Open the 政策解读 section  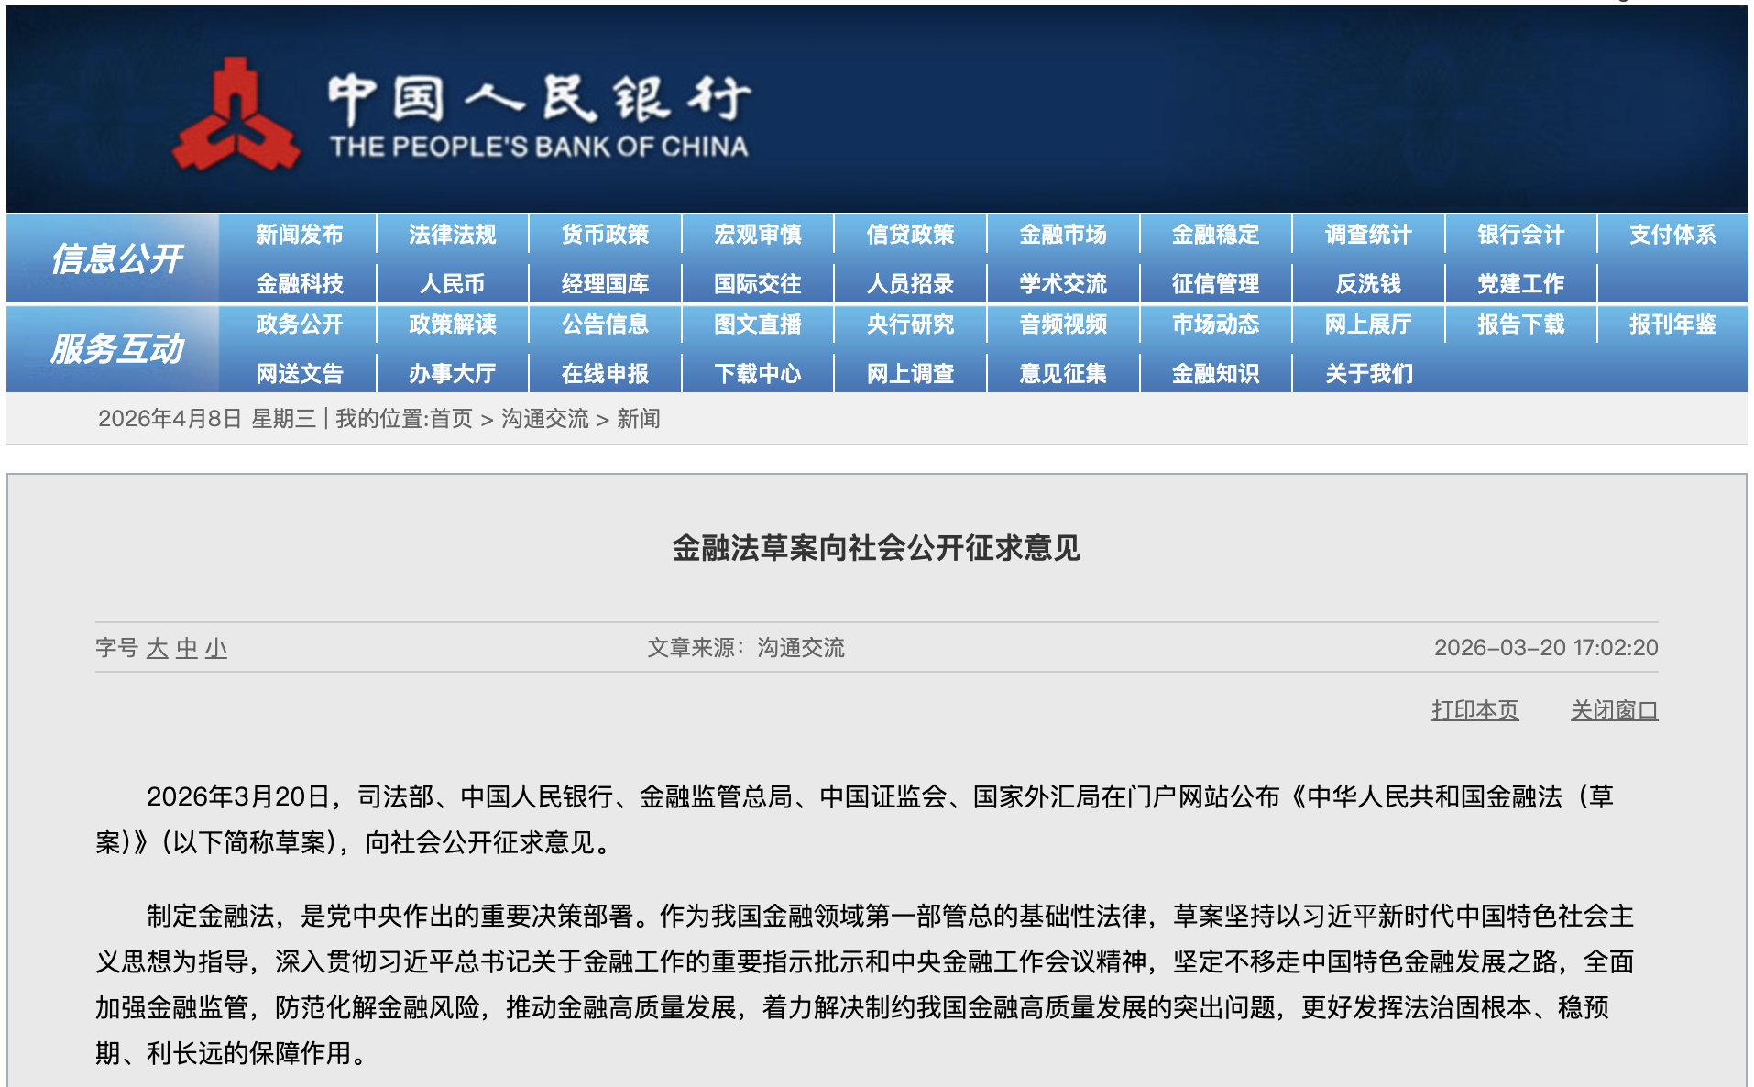453,324
